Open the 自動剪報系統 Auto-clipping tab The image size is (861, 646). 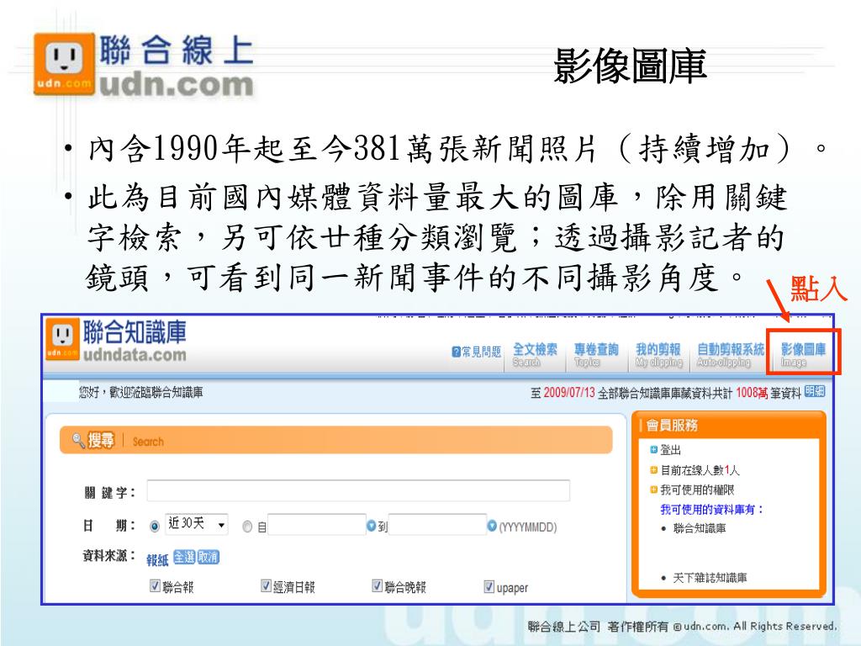coord(731,356)
